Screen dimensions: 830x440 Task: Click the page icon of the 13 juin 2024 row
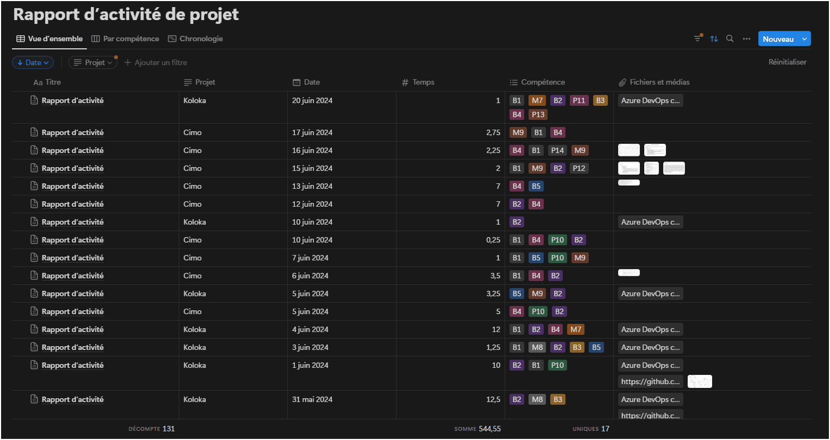point(34,186)
